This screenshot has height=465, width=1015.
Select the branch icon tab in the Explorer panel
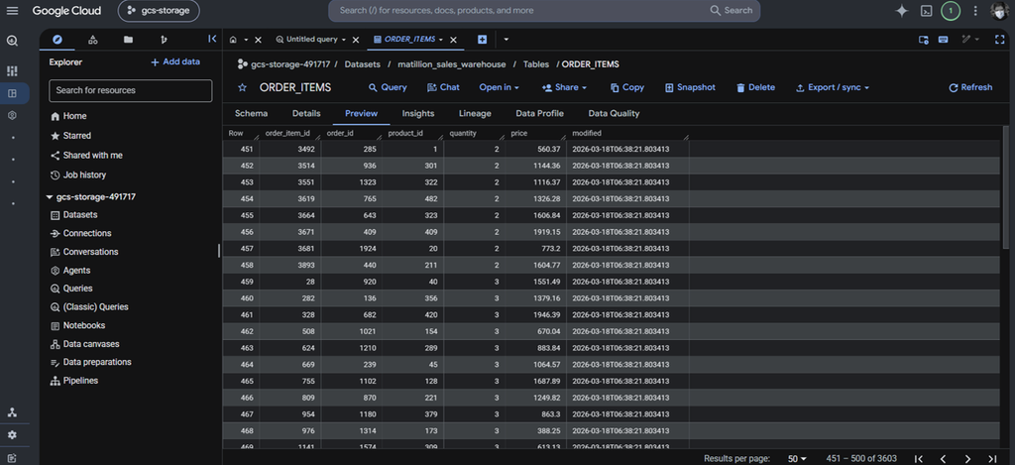[x=164, y=40]
